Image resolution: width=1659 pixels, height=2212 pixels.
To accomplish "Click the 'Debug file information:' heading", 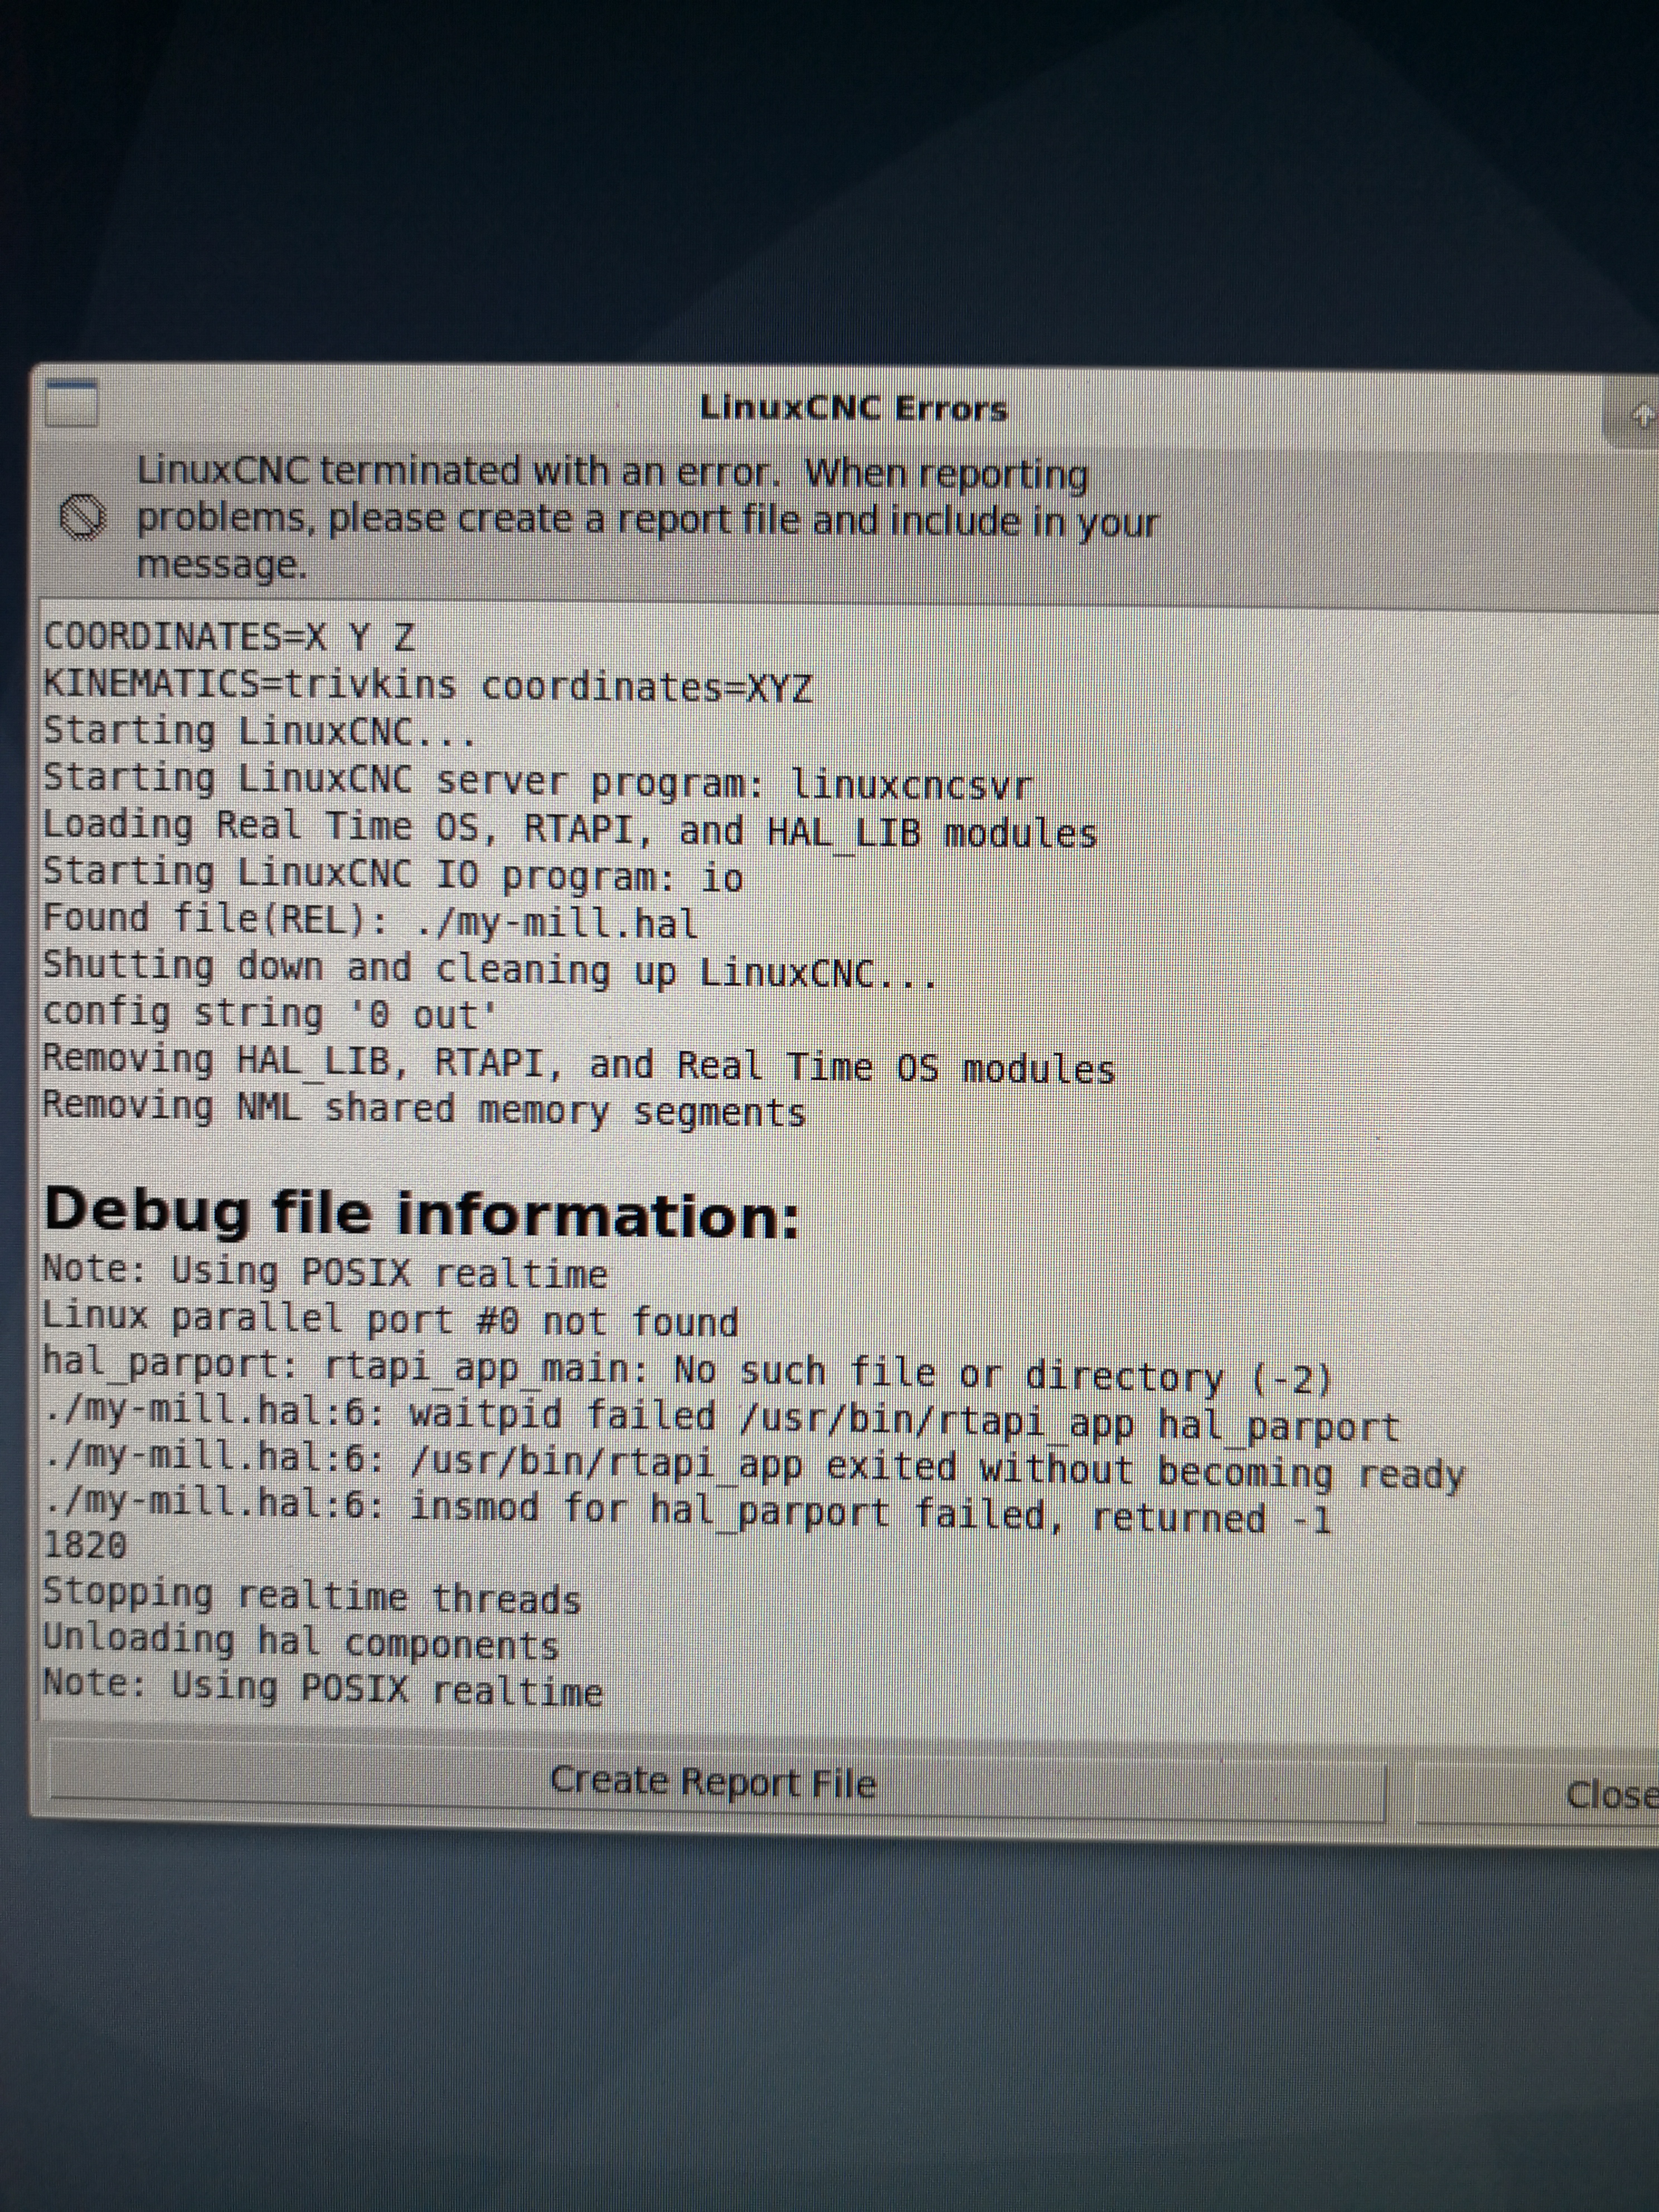I will pos(421,1214).
